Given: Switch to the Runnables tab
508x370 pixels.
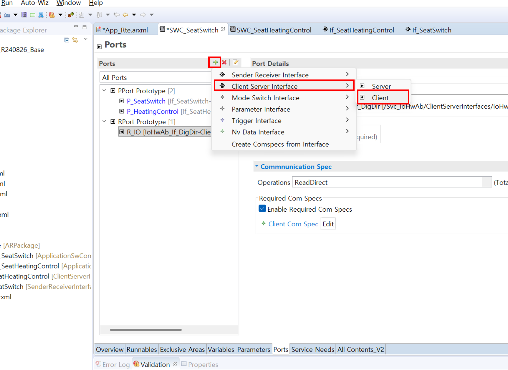Looking at the screenshot, I should coord(141,349).
